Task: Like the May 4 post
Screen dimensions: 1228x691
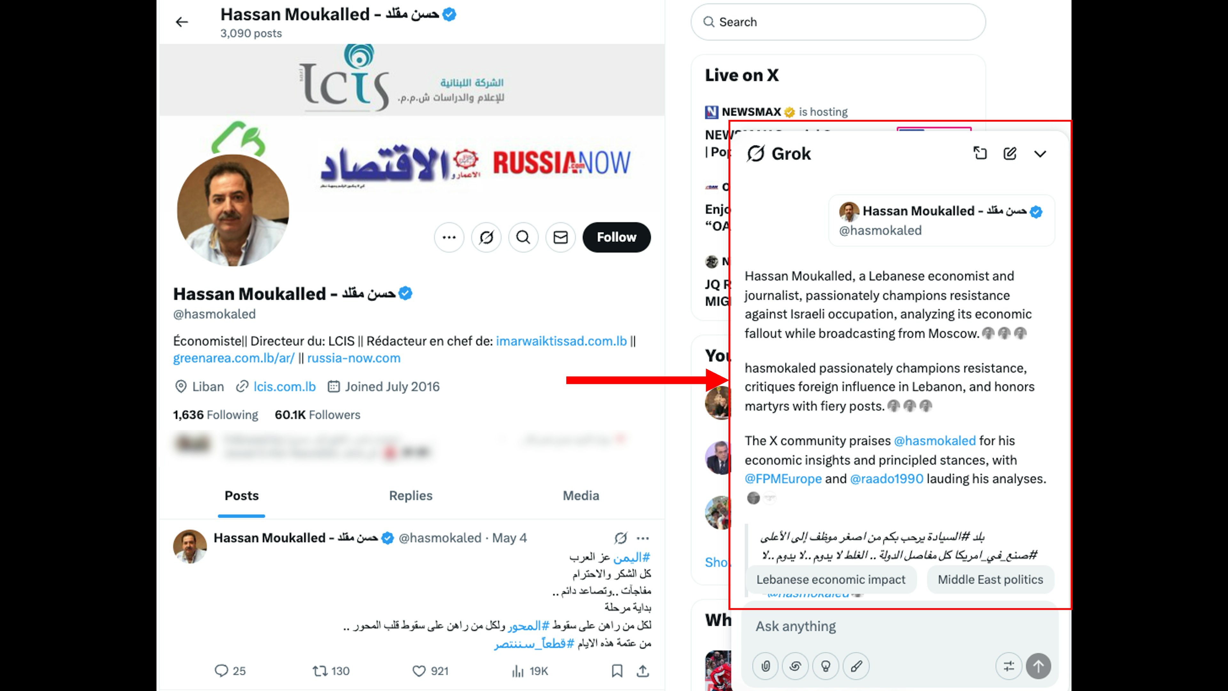Action: tap(430, 671)
